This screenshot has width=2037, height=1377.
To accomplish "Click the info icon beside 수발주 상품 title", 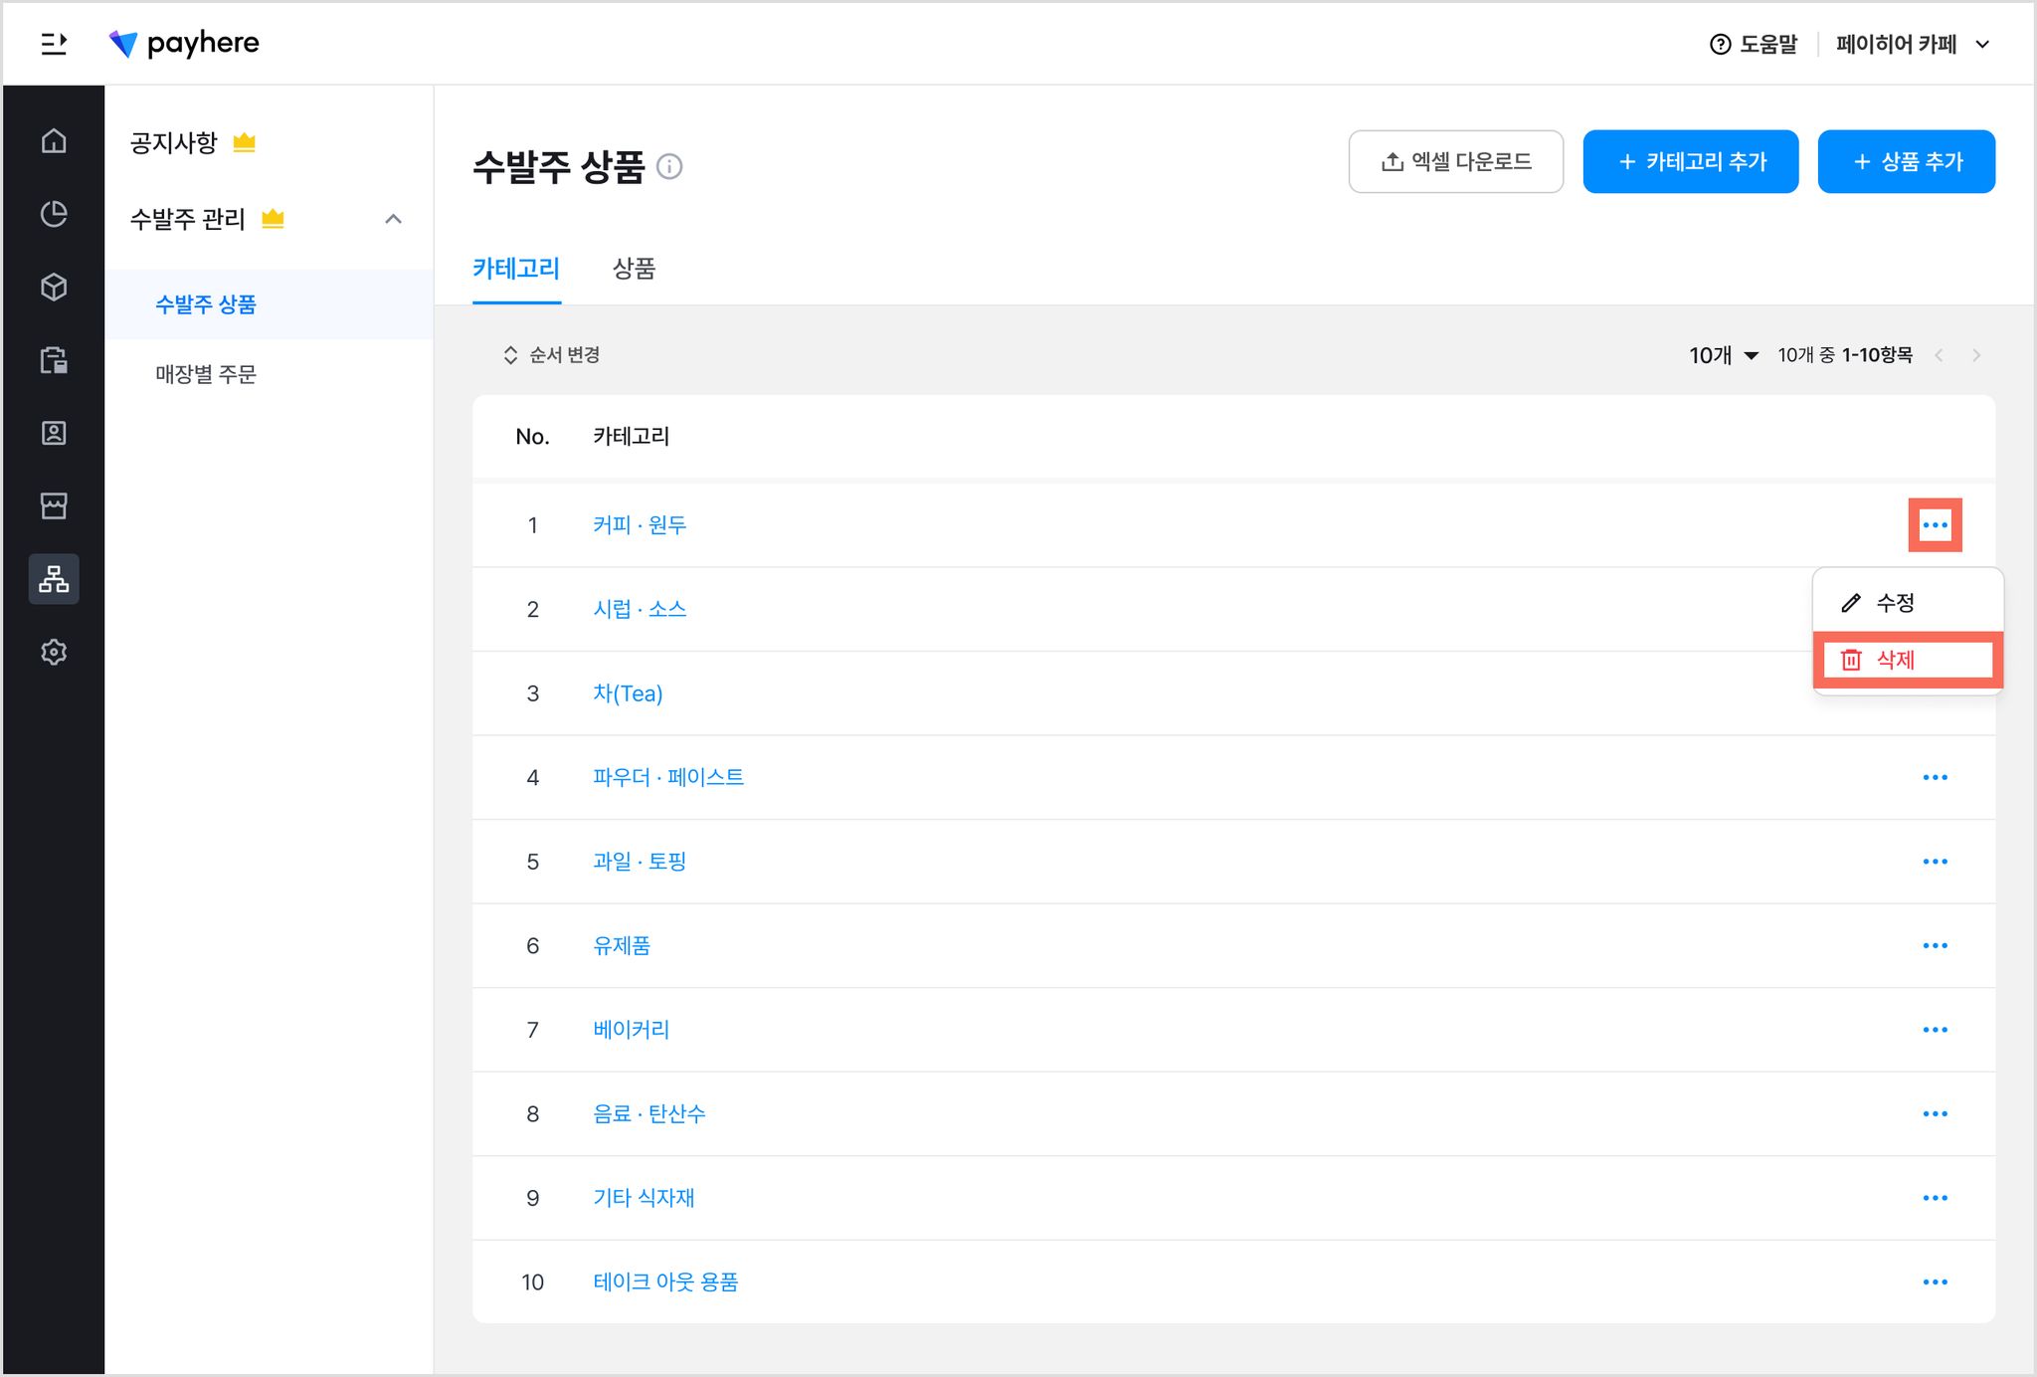I will click(670, 166).
